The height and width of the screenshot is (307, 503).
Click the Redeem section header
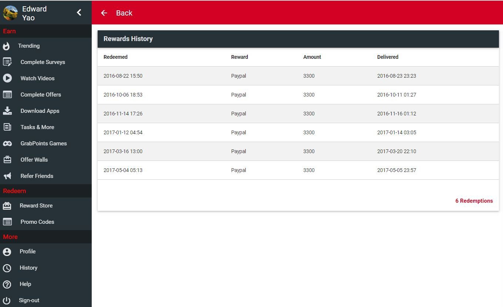(x=14, y=191)
